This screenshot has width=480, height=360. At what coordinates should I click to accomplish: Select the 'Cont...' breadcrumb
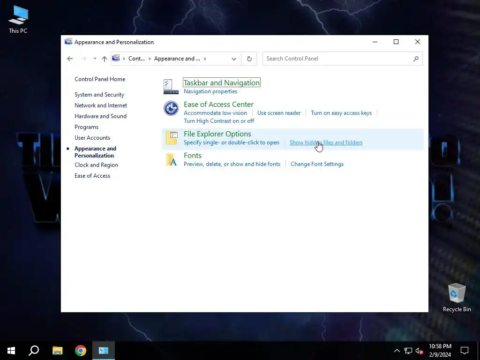(x=136, y=59)
